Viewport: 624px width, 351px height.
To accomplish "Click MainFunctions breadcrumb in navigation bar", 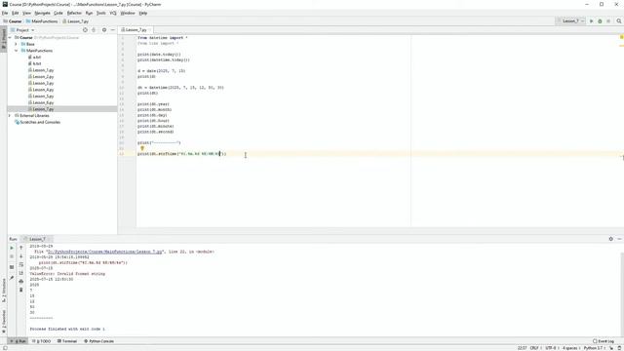I will click(42, 21).
